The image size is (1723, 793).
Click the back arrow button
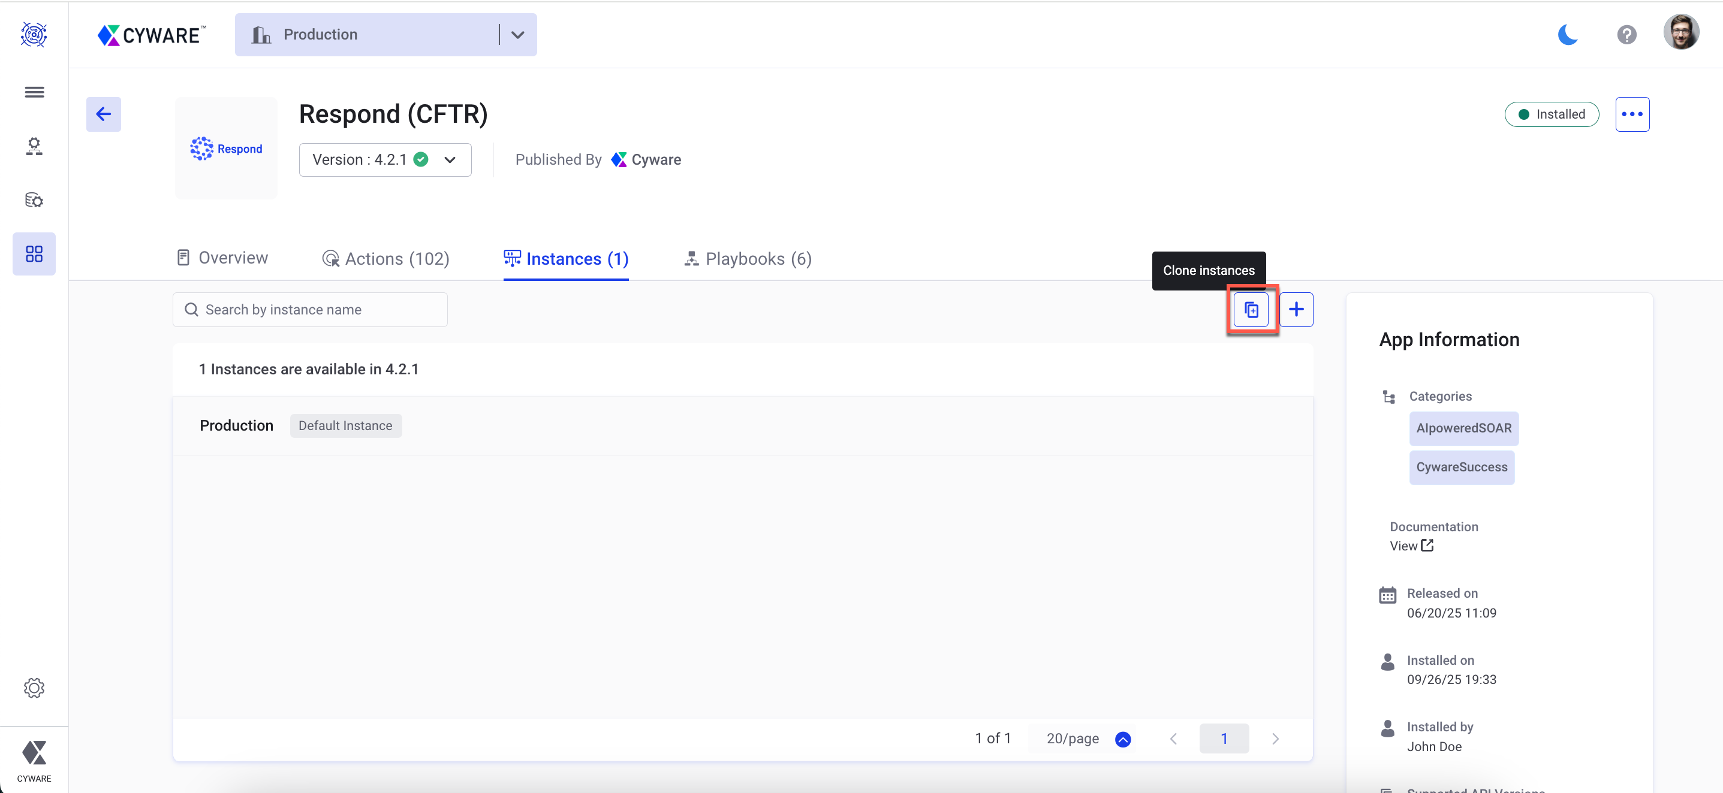[x=103, y=114]
